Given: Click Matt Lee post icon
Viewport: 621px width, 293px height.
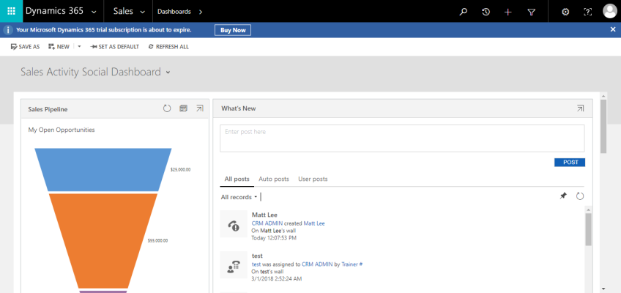Looking at the screenshot, I should click(x=234, y=223).
